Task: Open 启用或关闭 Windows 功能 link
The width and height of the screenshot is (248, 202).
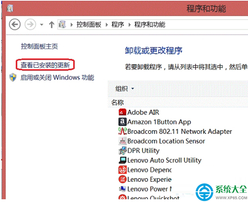Action: [57, 77]
